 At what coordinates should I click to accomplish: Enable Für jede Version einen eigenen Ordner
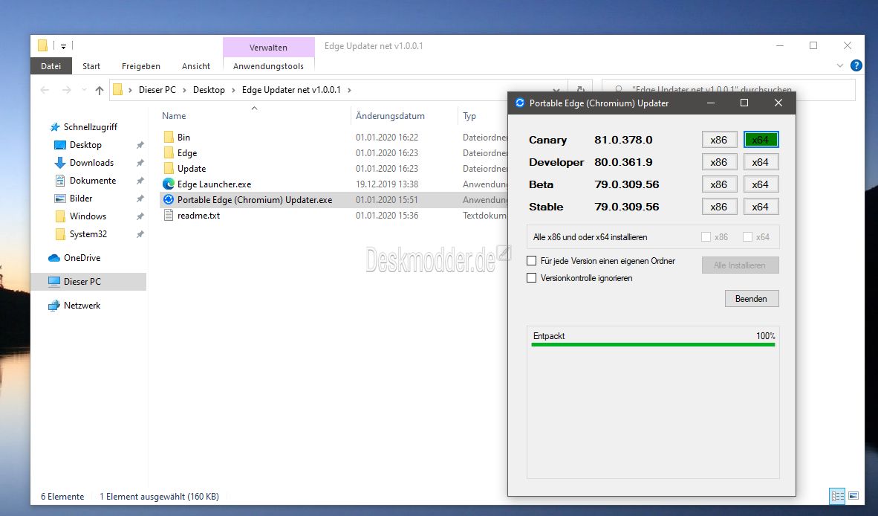pos(531,260)
